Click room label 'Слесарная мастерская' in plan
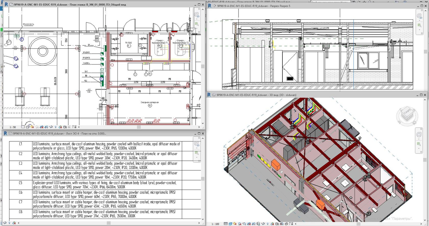 (x=150, y=102)
